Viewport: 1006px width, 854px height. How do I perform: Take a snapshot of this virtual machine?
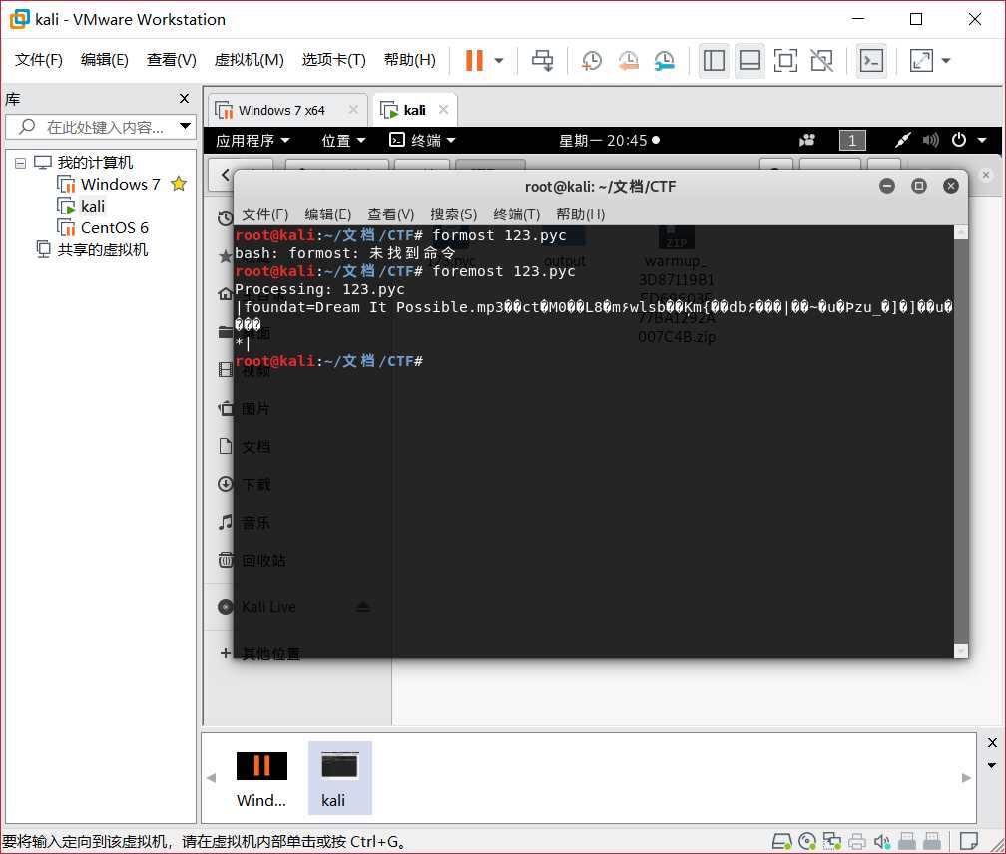(592, 61)
